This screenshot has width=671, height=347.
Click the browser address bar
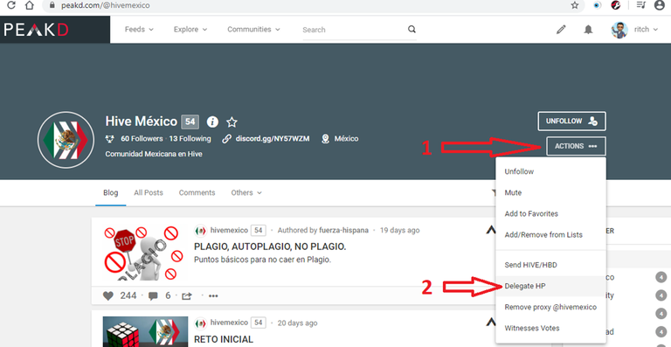[x=313, y=5]
